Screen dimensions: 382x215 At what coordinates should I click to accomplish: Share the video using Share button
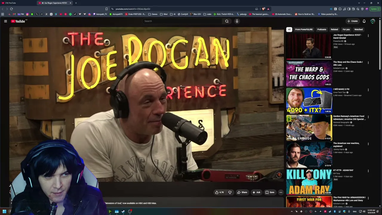tap(242, 192)
